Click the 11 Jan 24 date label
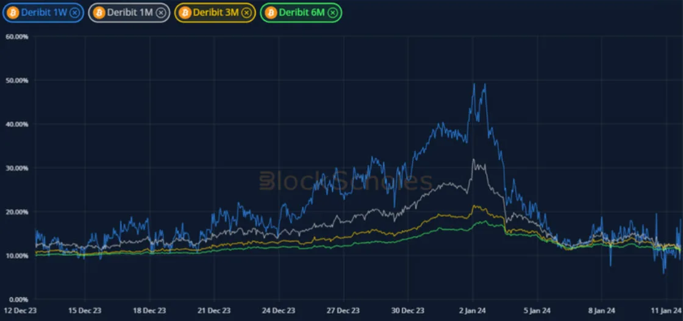This screenshot has height=321, width=683. pos(667,311)
